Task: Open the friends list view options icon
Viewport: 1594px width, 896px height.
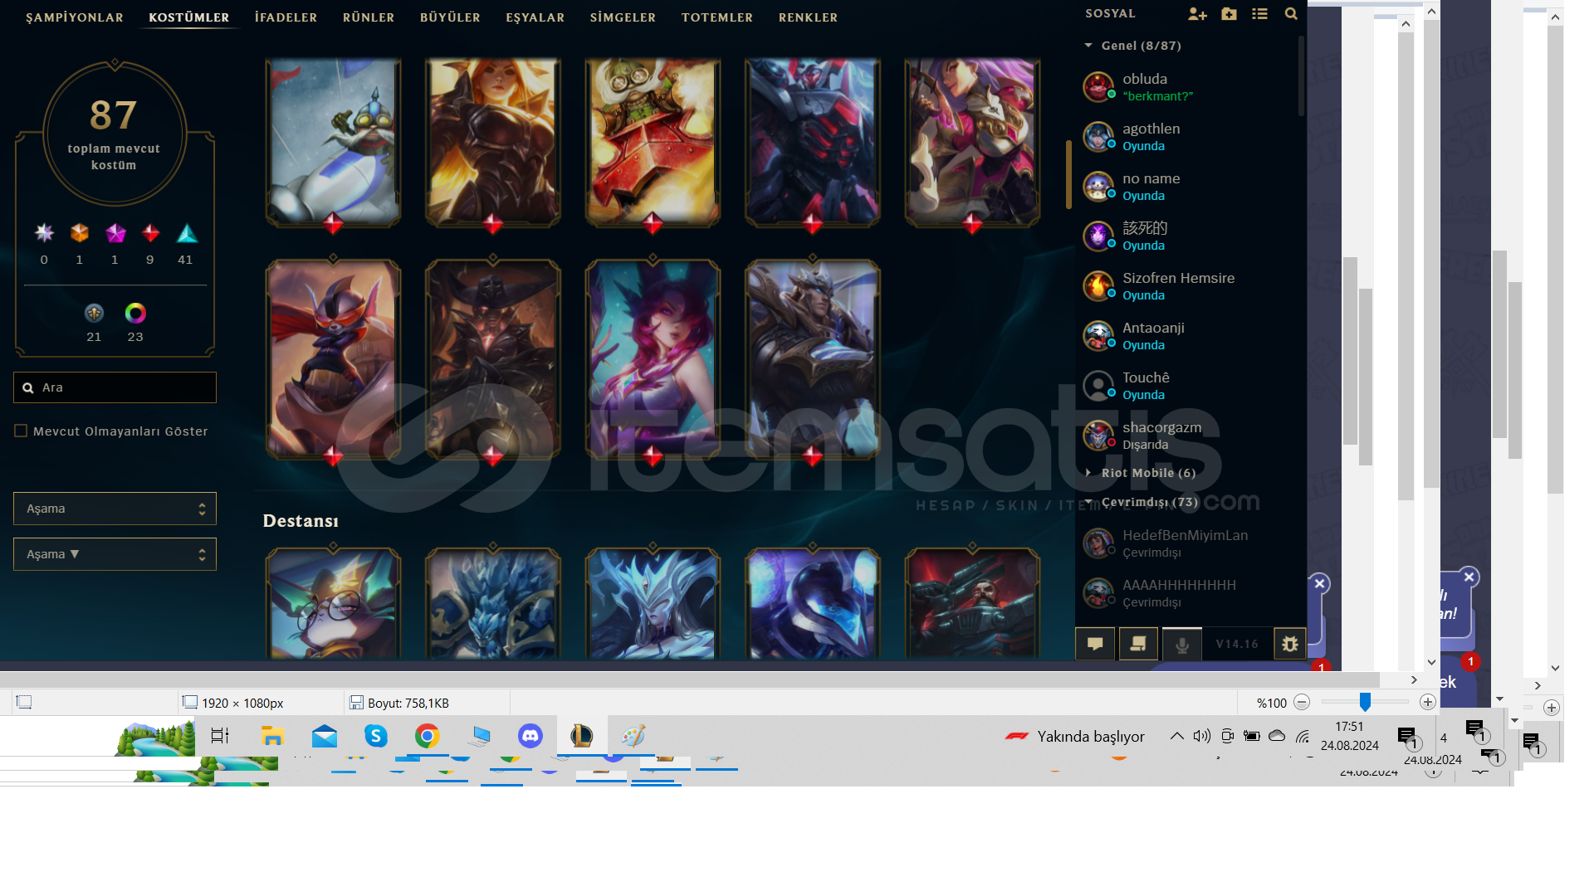Action: coord(1259,14)
